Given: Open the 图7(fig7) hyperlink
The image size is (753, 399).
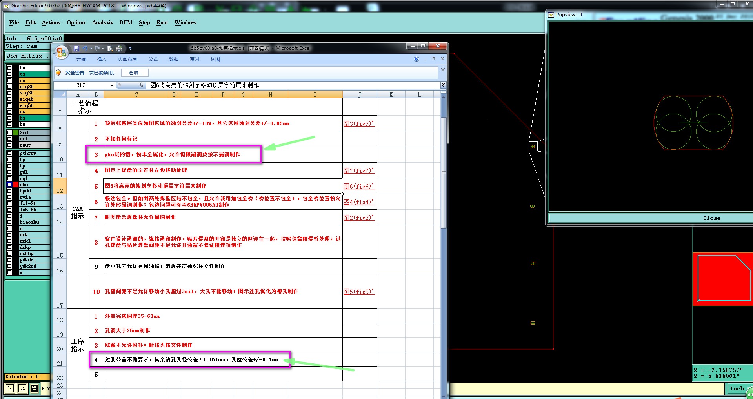Looking at the screenshot, I should click(x=359, y=170).
